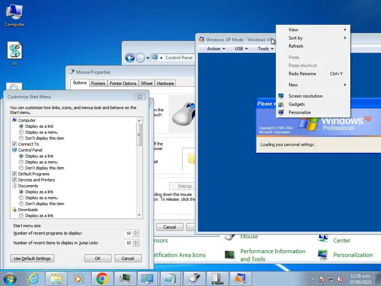Switch to Windows XP Mode taskbar button
The height and width of the screenshot is (286, 381).
241,279
